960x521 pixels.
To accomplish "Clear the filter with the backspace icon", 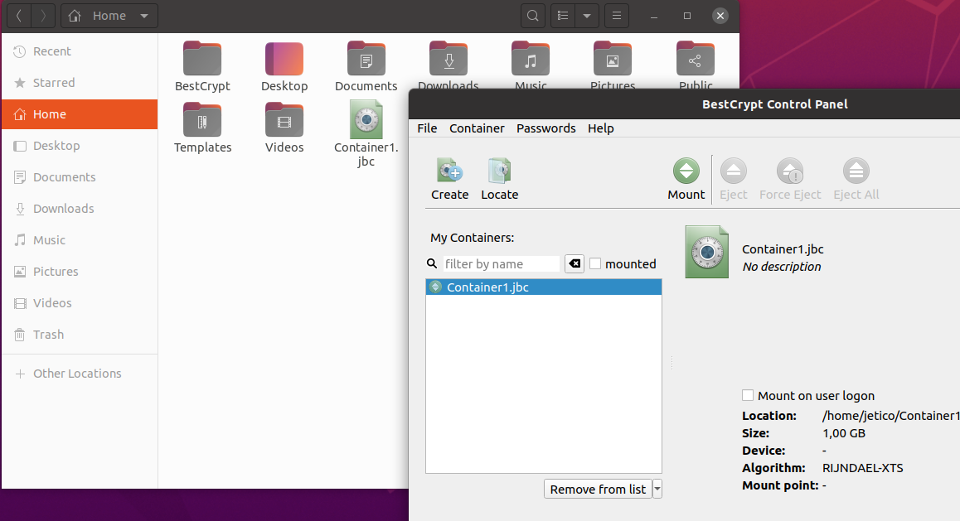I will [575, 263].
